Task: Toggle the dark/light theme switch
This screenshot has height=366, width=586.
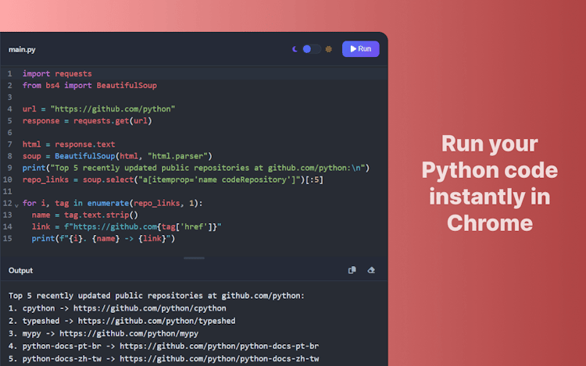Action: click(x=311, y=49)
